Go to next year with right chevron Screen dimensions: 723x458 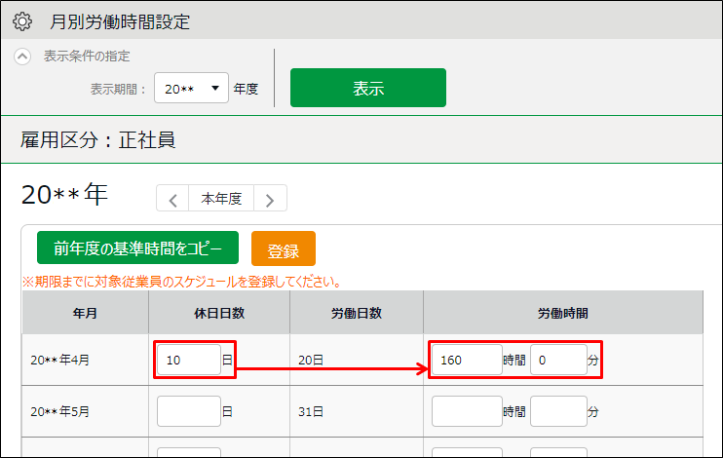[270, 199]
